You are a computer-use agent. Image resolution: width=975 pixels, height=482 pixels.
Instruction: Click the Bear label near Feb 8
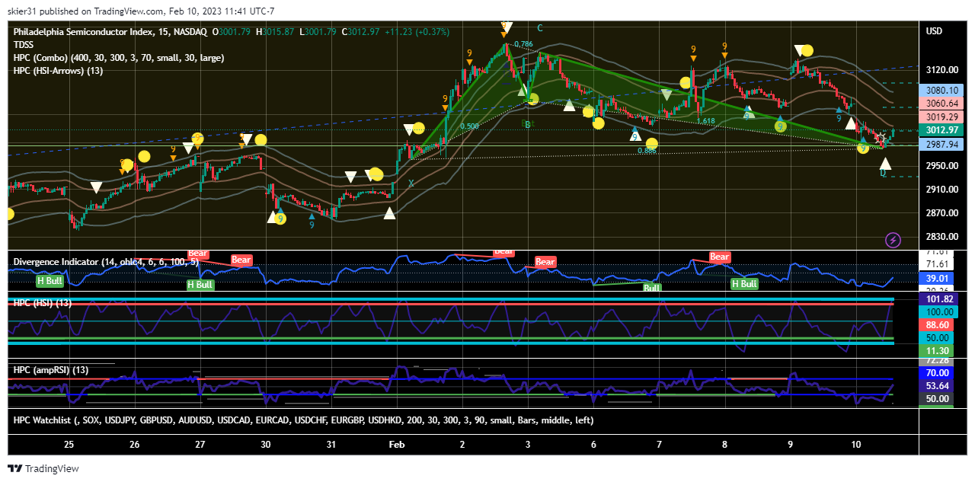720,257
